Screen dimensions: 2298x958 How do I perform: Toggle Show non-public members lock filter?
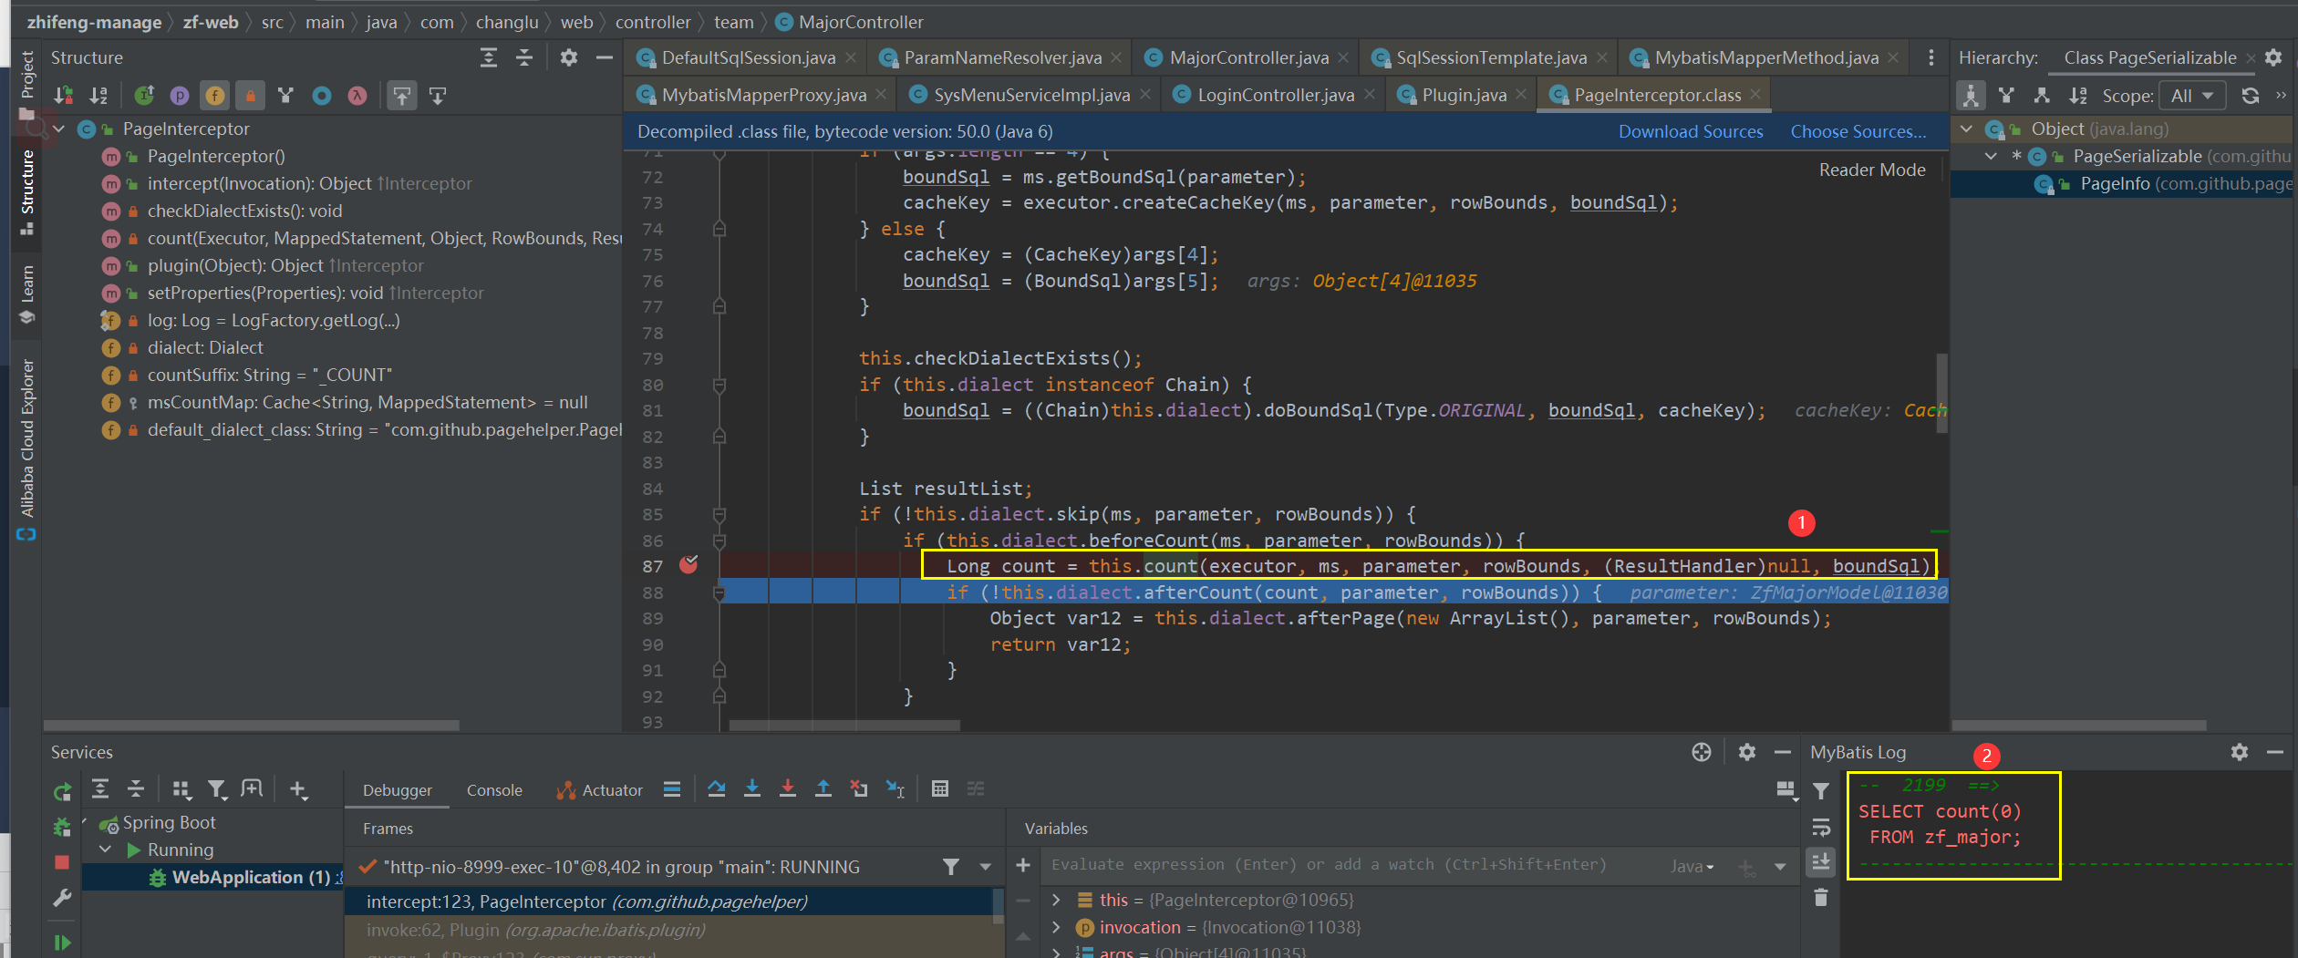(x=250, y=95)
